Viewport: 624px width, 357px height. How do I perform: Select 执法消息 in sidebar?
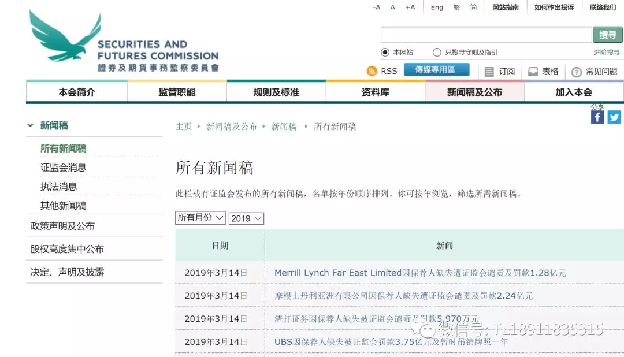point(58,187)
